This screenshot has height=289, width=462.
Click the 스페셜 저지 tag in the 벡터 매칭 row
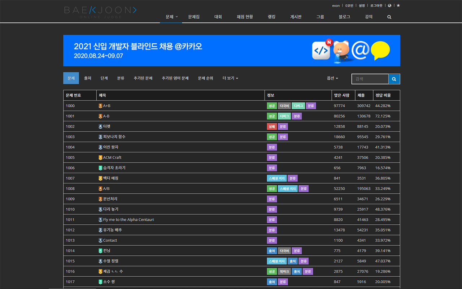point(277,178)
